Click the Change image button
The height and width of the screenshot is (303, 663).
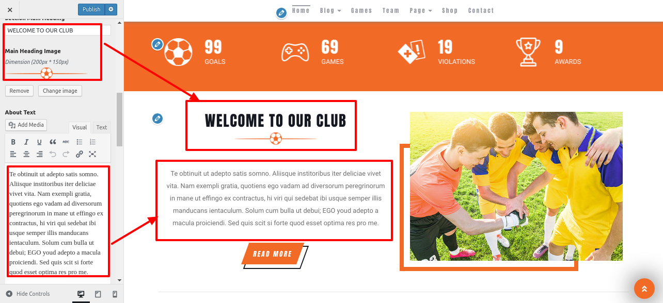tap(60, 91)
